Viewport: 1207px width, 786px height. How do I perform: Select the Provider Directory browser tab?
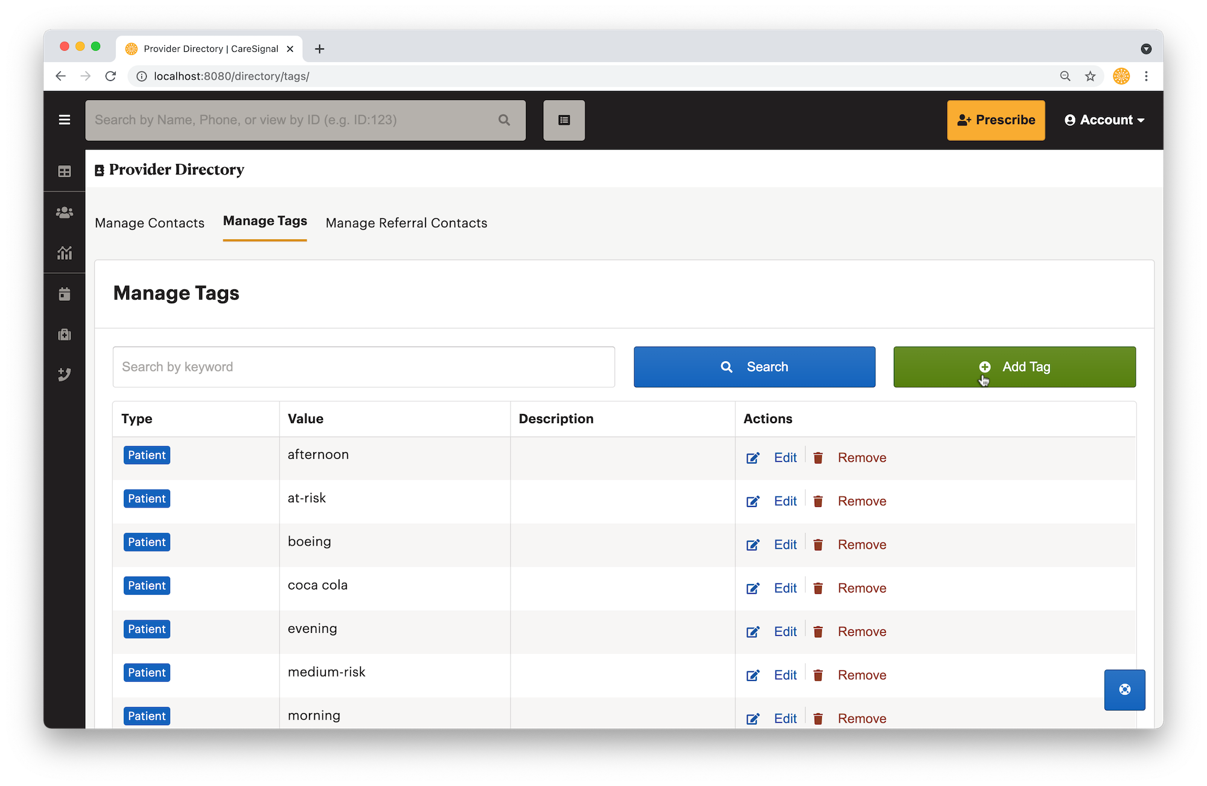210,49
